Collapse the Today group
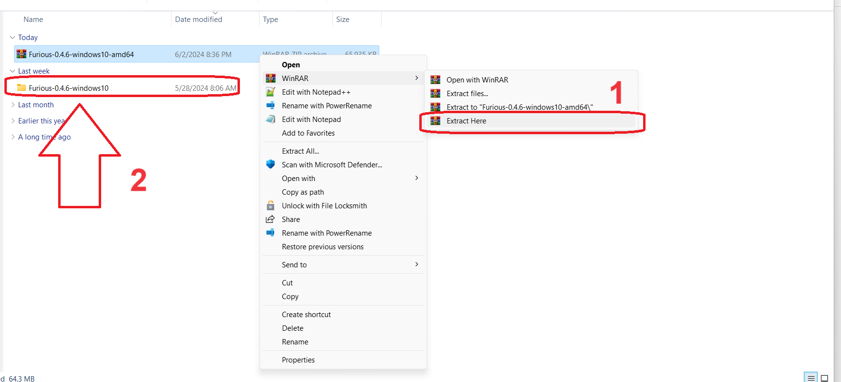 point(13,38)
